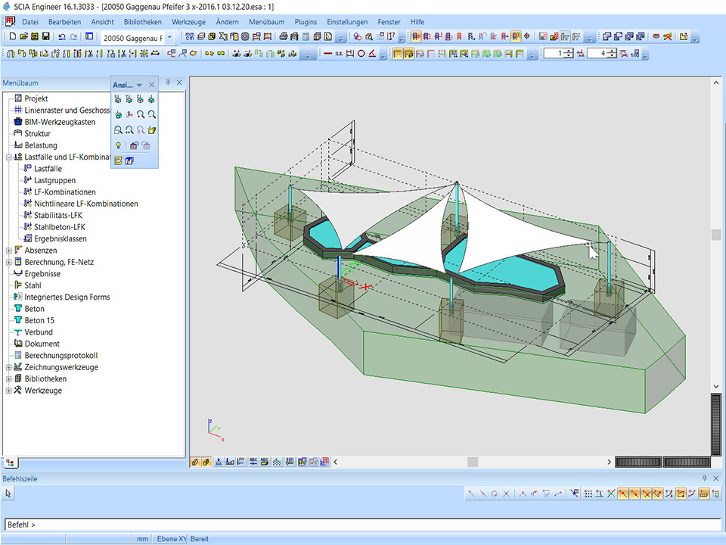Select LF-Kombinationen in the tree
Viewport: 726px width, 545px height.
tap(64, 192)
